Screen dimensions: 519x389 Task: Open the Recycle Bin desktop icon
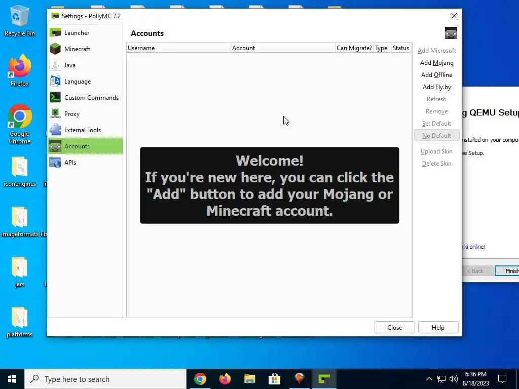click(x=20, y=21)
